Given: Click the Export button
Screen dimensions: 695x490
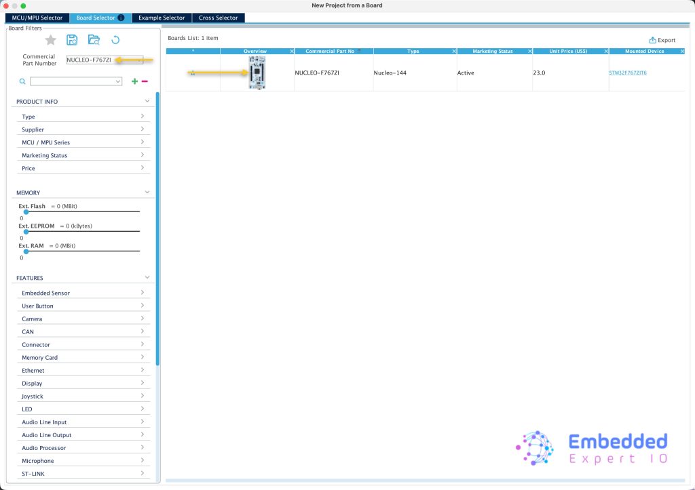Looking at the screenshot, I should (x=662, y=40).
